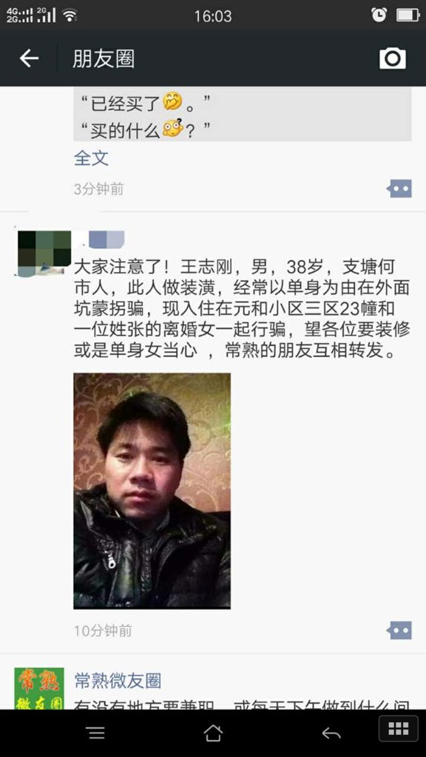Tap the pixelated user avatar
This screenshot has width=426, height=757.
click(43, 254)
